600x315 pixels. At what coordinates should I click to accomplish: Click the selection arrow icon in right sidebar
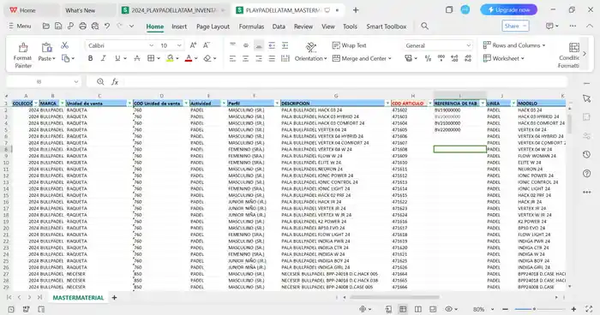tap(586, 98)
